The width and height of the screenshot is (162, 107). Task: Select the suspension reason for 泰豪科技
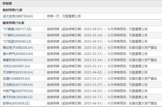[x=102, y=60]
